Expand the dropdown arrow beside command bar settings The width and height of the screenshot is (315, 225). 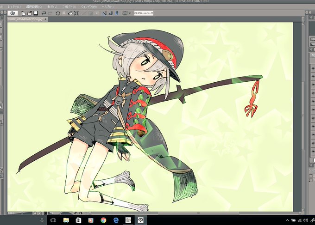(130, 13)
